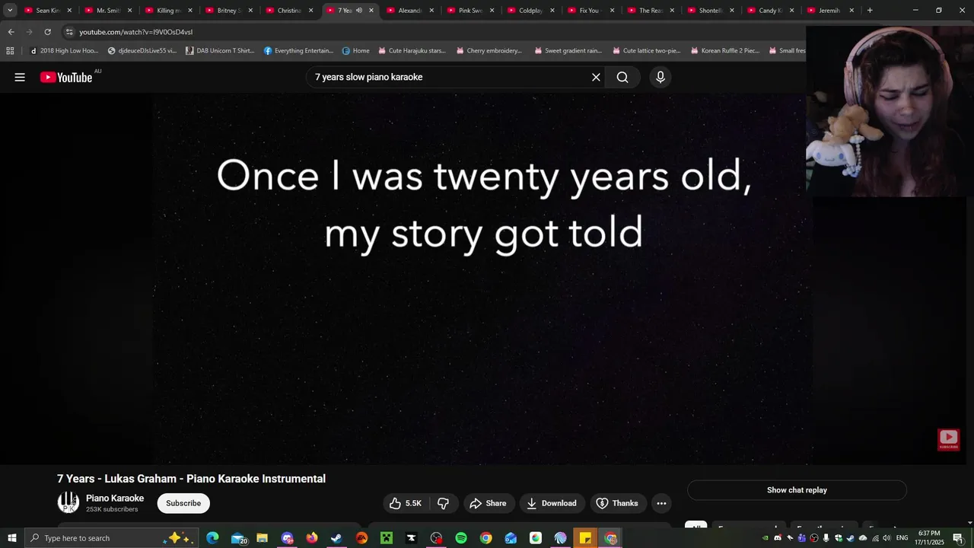974x548 pixels.
Task: Open Firefox from taskbar
Action: pyautogui.click(x=312, y=538)
